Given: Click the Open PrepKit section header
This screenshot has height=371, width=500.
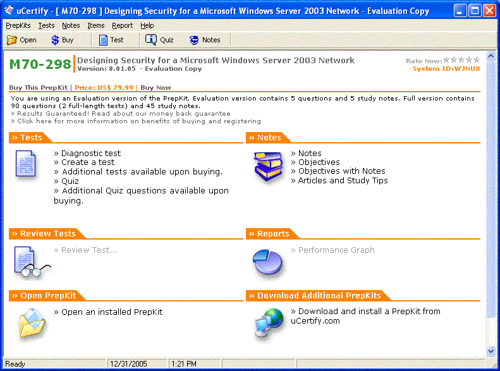Looking at the screenshot, I should pos(48,295).
